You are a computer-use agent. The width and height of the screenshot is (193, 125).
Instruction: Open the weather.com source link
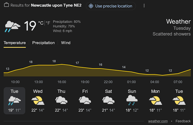(158, 121)
